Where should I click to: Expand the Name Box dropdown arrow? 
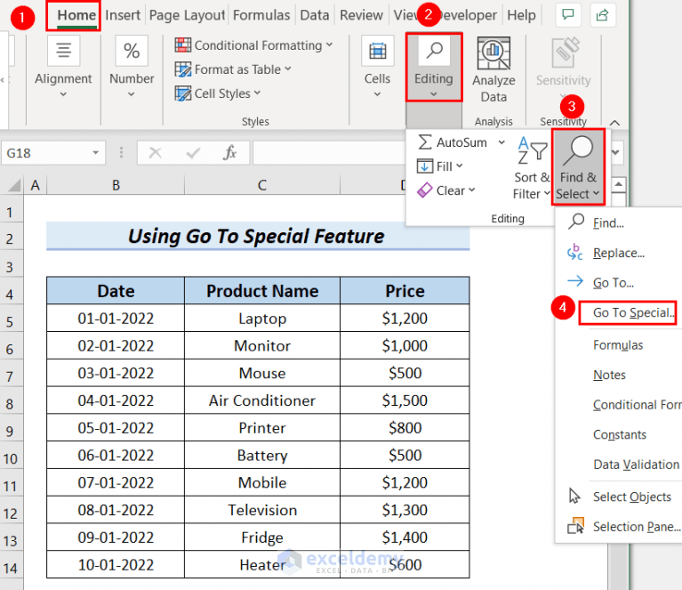pyautogui.click(x=95, y=153)
